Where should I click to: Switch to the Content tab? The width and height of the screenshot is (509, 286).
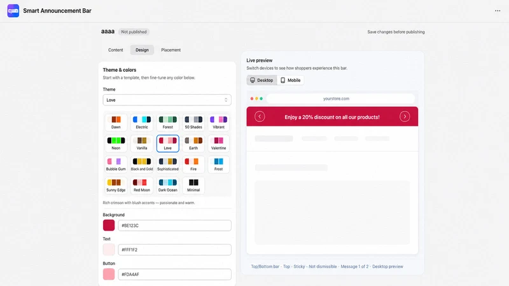coord(116,50)
